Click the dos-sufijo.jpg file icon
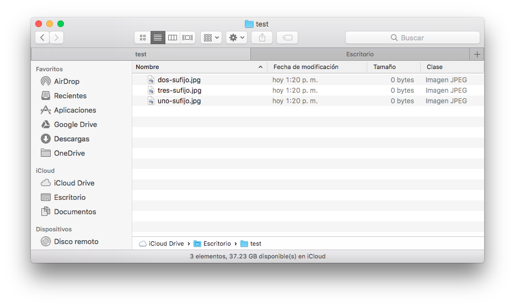The width and height of the screenshot is (515, 307). click(151, 80)
